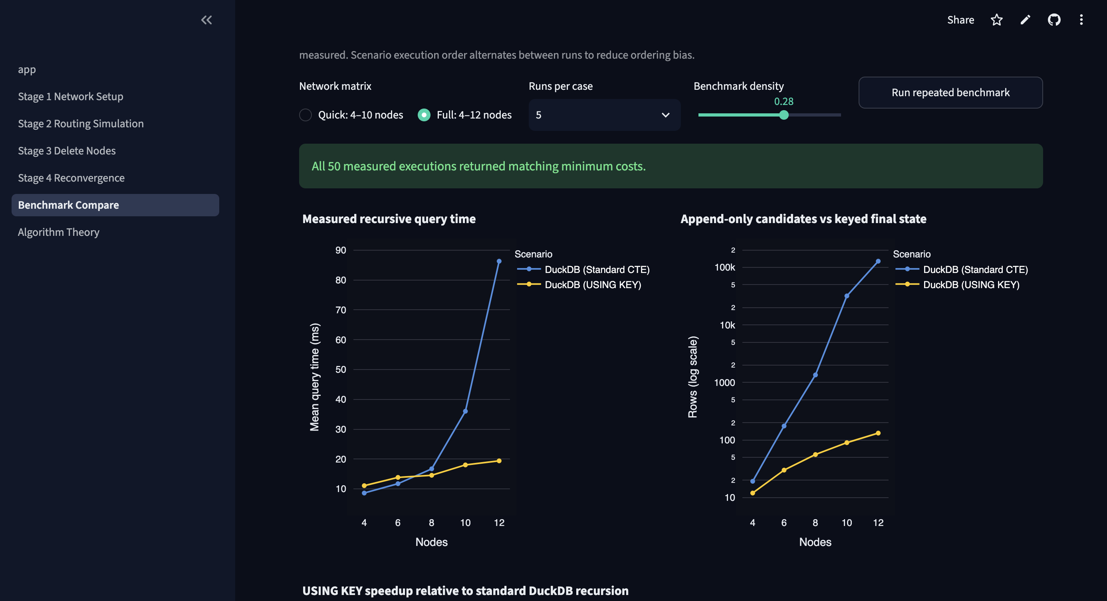Viewport: 1107px width, 601px height.
Task: Open the Runs per case dropdown
Action: click(604, 115)
